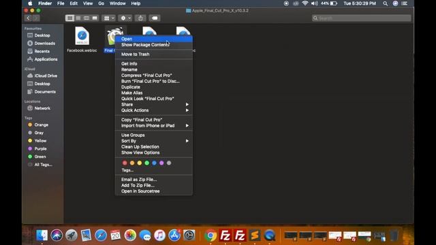Open the View menu in menu bar

coord(88,3)
